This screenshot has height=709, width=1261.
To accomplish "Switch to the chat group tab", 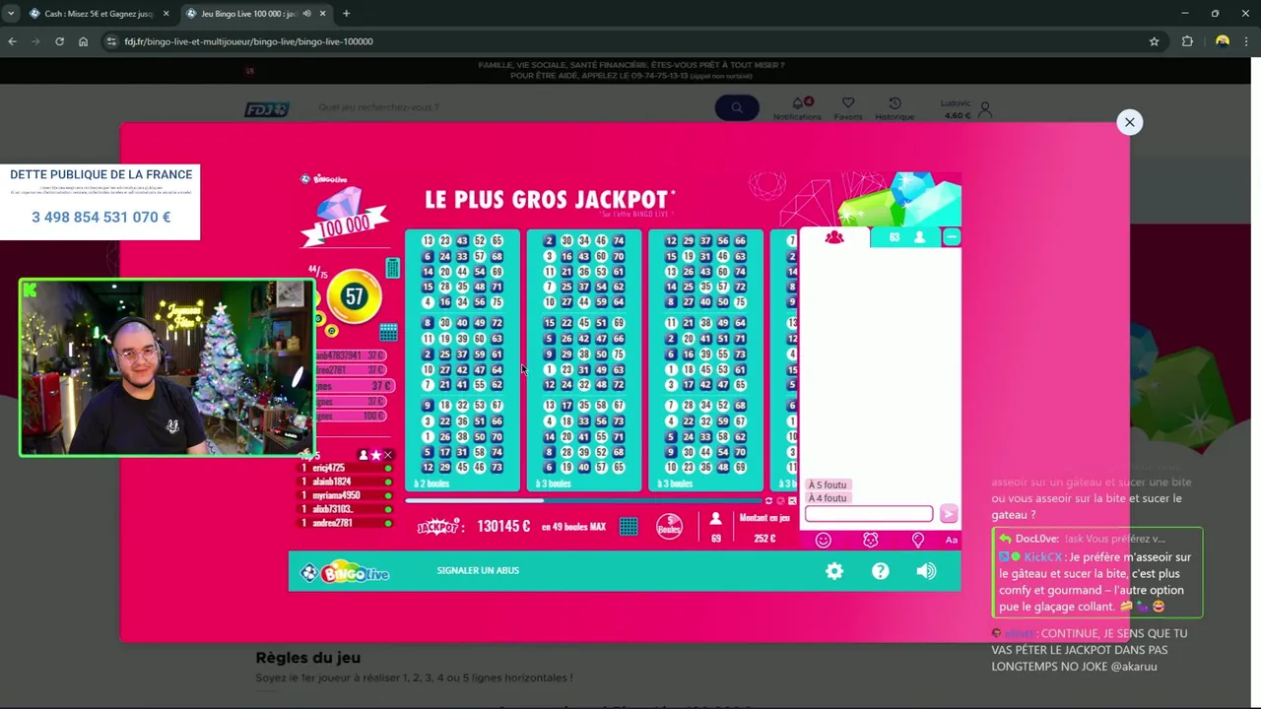I will click(x=834, y=237).
